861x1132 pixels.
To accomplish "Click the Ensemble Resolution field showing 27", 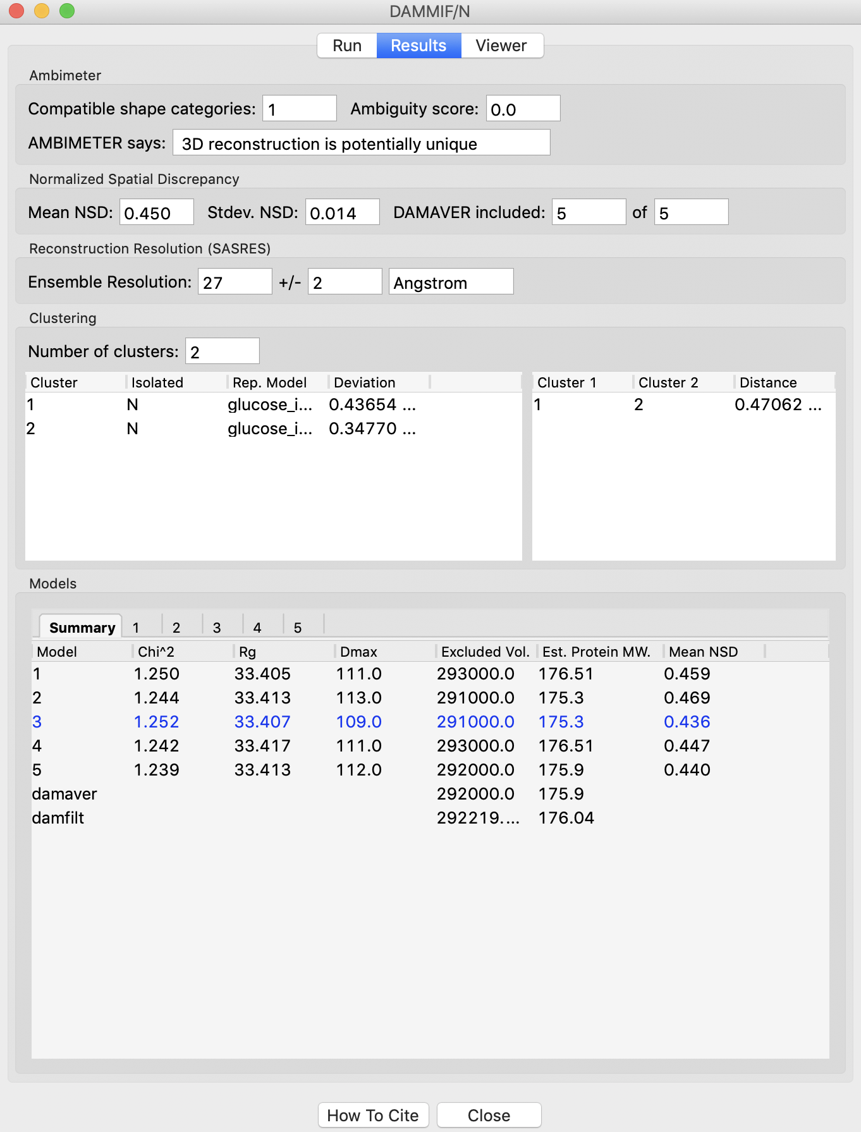I will 235,282.
